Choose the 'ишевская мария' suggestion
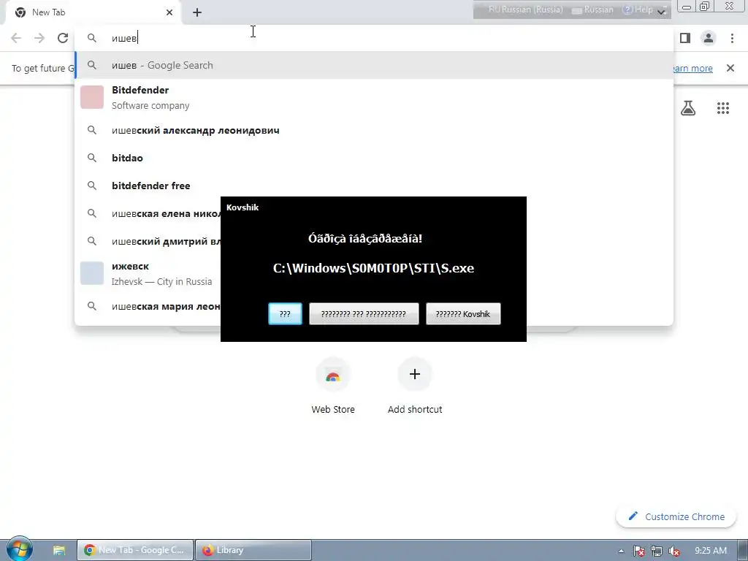Viewport: 748px width, 561px height. pyautogui.click(x=148, y=306)
